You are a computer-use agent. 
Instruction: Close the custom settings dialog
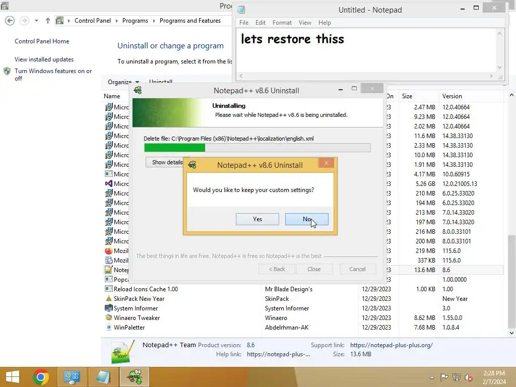coord(326,163)
